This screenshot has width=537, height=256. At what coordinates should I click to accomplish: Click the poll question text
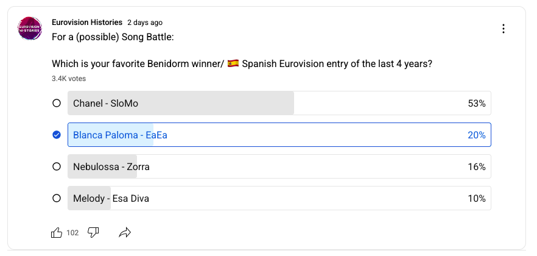tap(242, 64)
